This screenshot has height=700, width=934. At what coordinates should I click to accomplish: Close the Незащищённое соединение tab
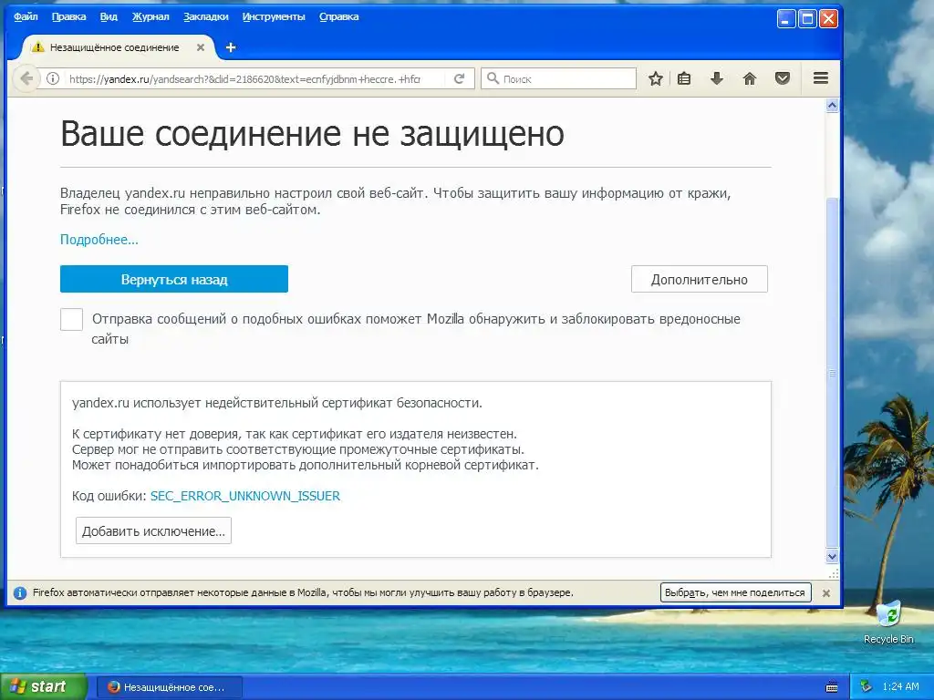[x=201, y=47]
